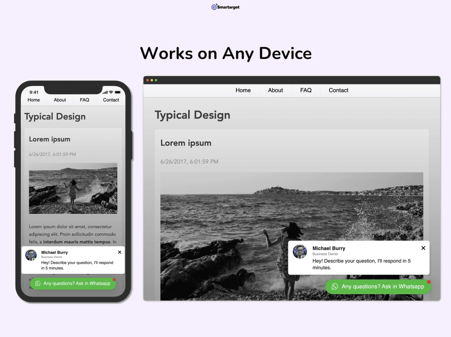451x337 pixels.
Task: Click the red notification dot on the desktop WhatsApp button
Action: click(429, 282)
